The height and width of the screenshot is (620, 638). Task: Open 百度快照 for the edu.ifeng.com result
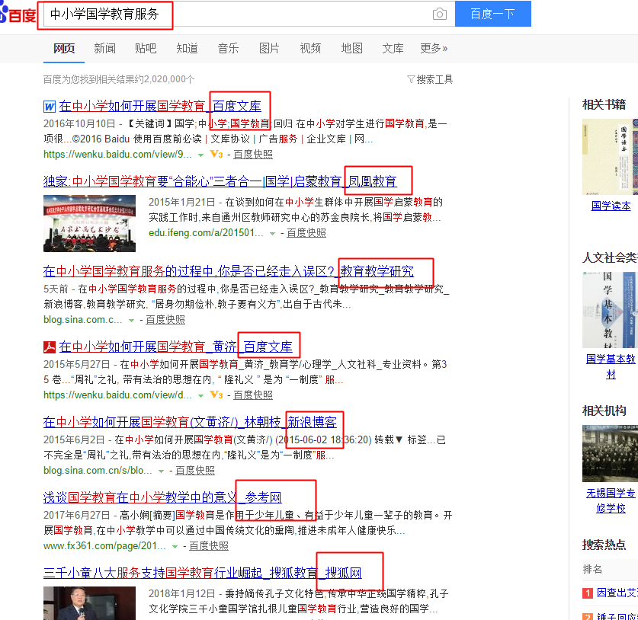(x=306, y=233)
